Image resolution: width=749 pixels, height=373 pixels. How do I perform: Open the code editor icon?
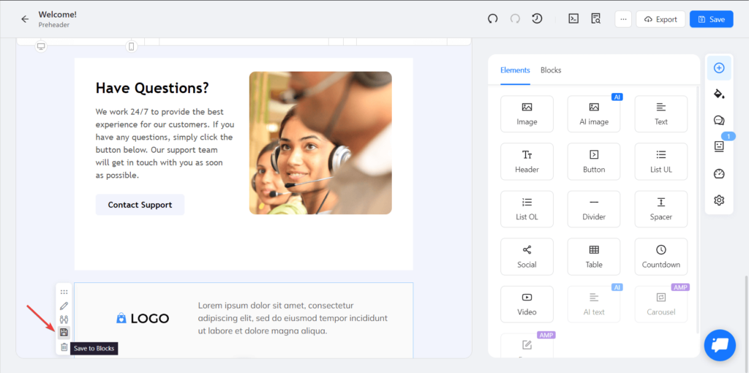tap(573, 18)
